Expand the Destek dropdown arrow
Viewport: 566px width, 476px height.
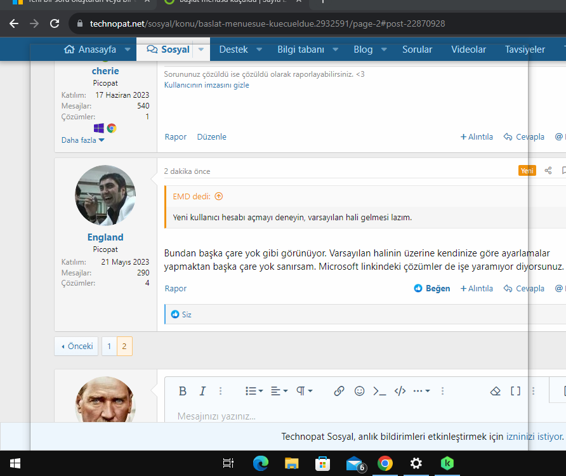tap(259, 50)
